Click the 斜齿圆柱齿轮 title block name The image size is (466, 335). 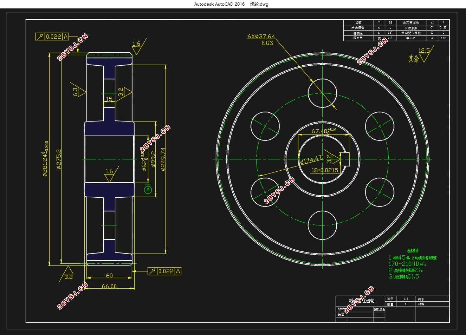[362, 301]
